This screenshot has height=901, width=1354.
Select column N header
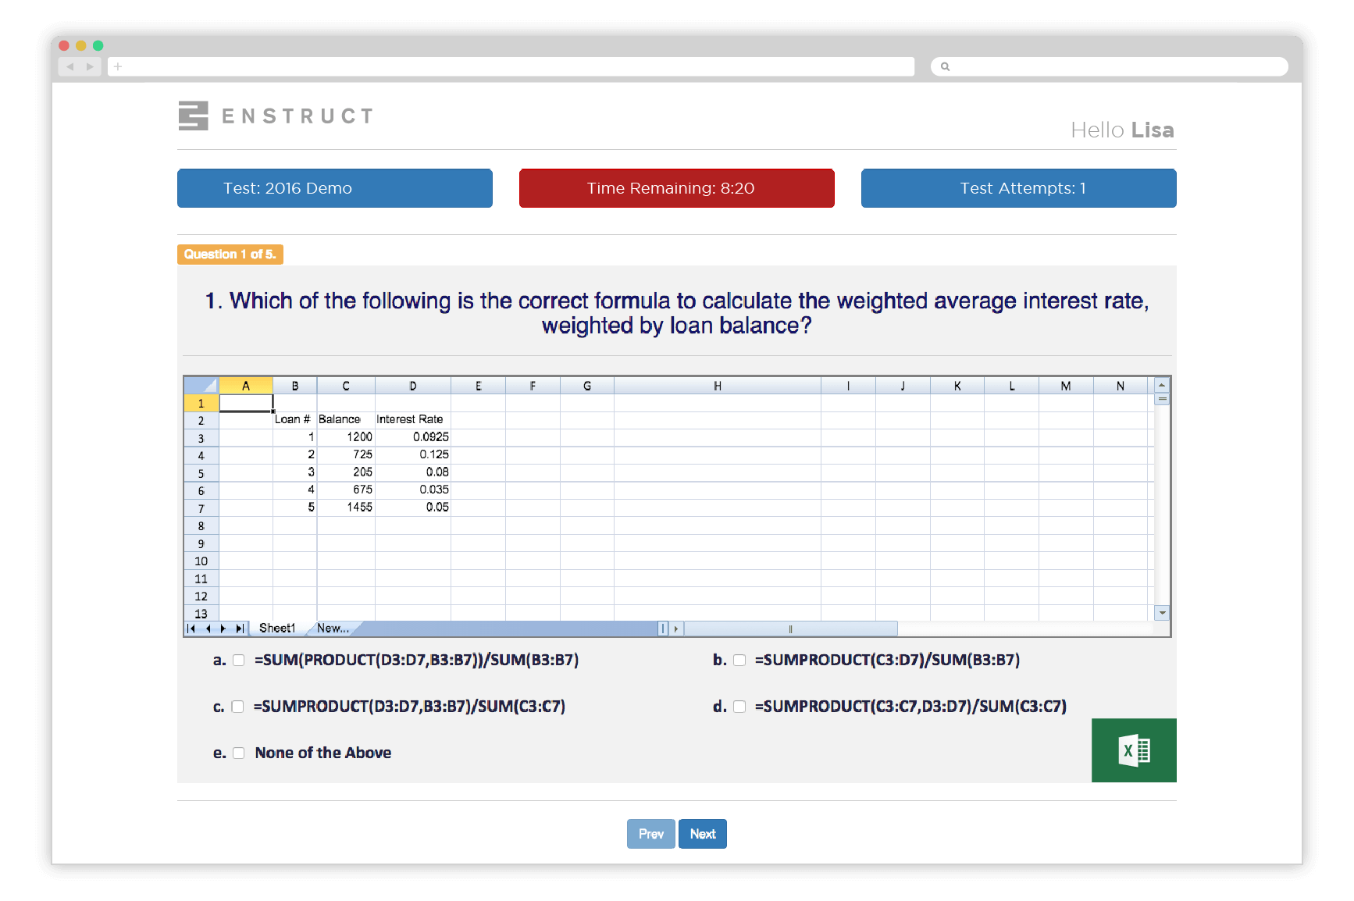[x=1121, y=386]
